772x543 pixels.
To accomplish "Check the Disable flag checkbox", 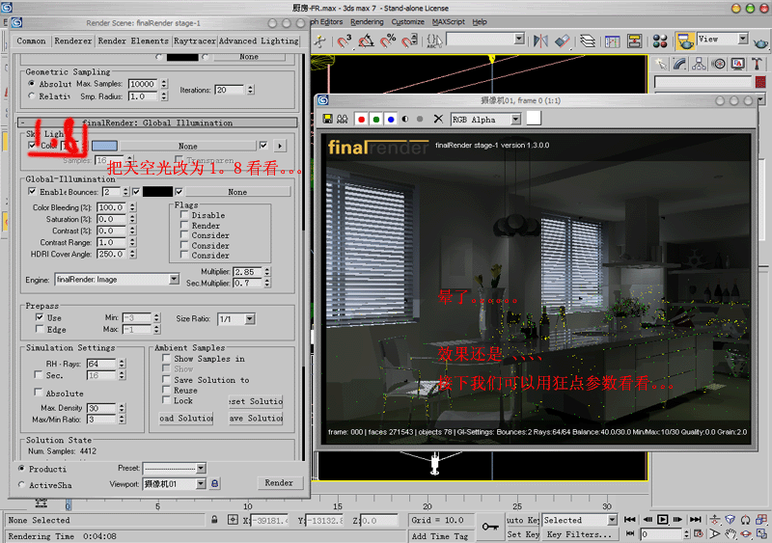I will (184, 215).
